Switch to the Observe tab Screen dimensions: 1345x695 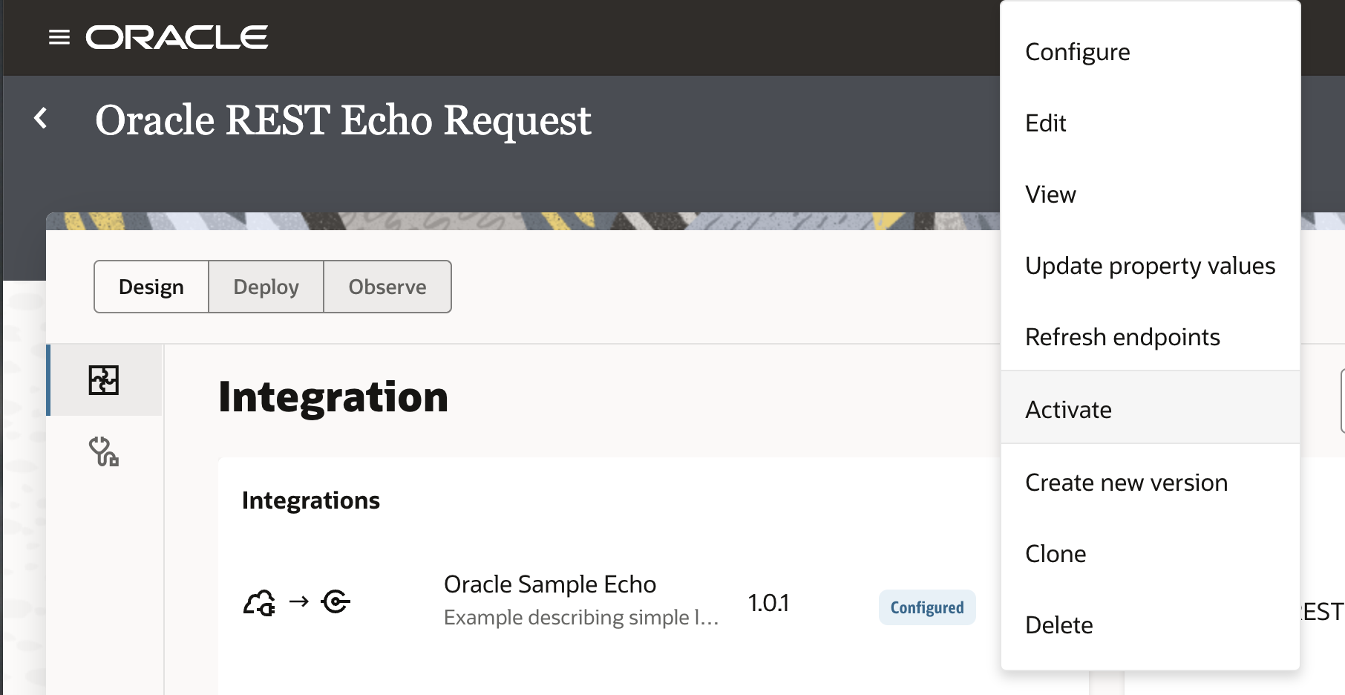point(387,287)
